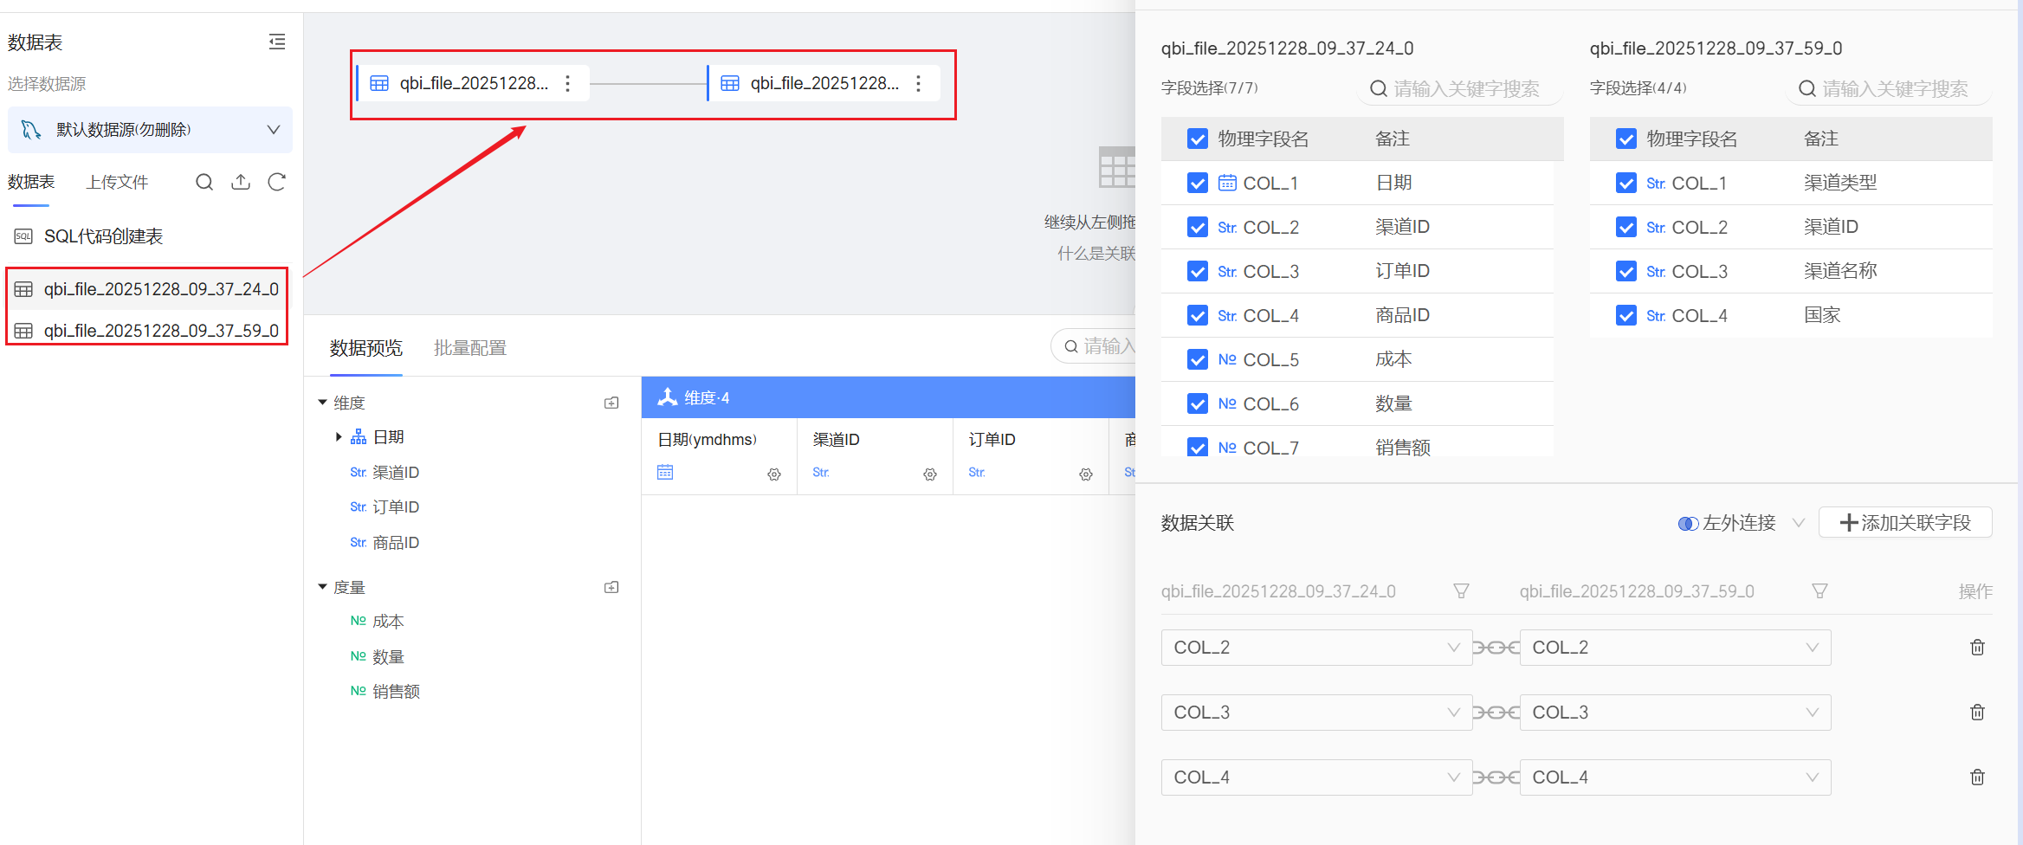Switch to the 上传文件 tab
This screenshot has height=845, width=2023.
[117, 182]
